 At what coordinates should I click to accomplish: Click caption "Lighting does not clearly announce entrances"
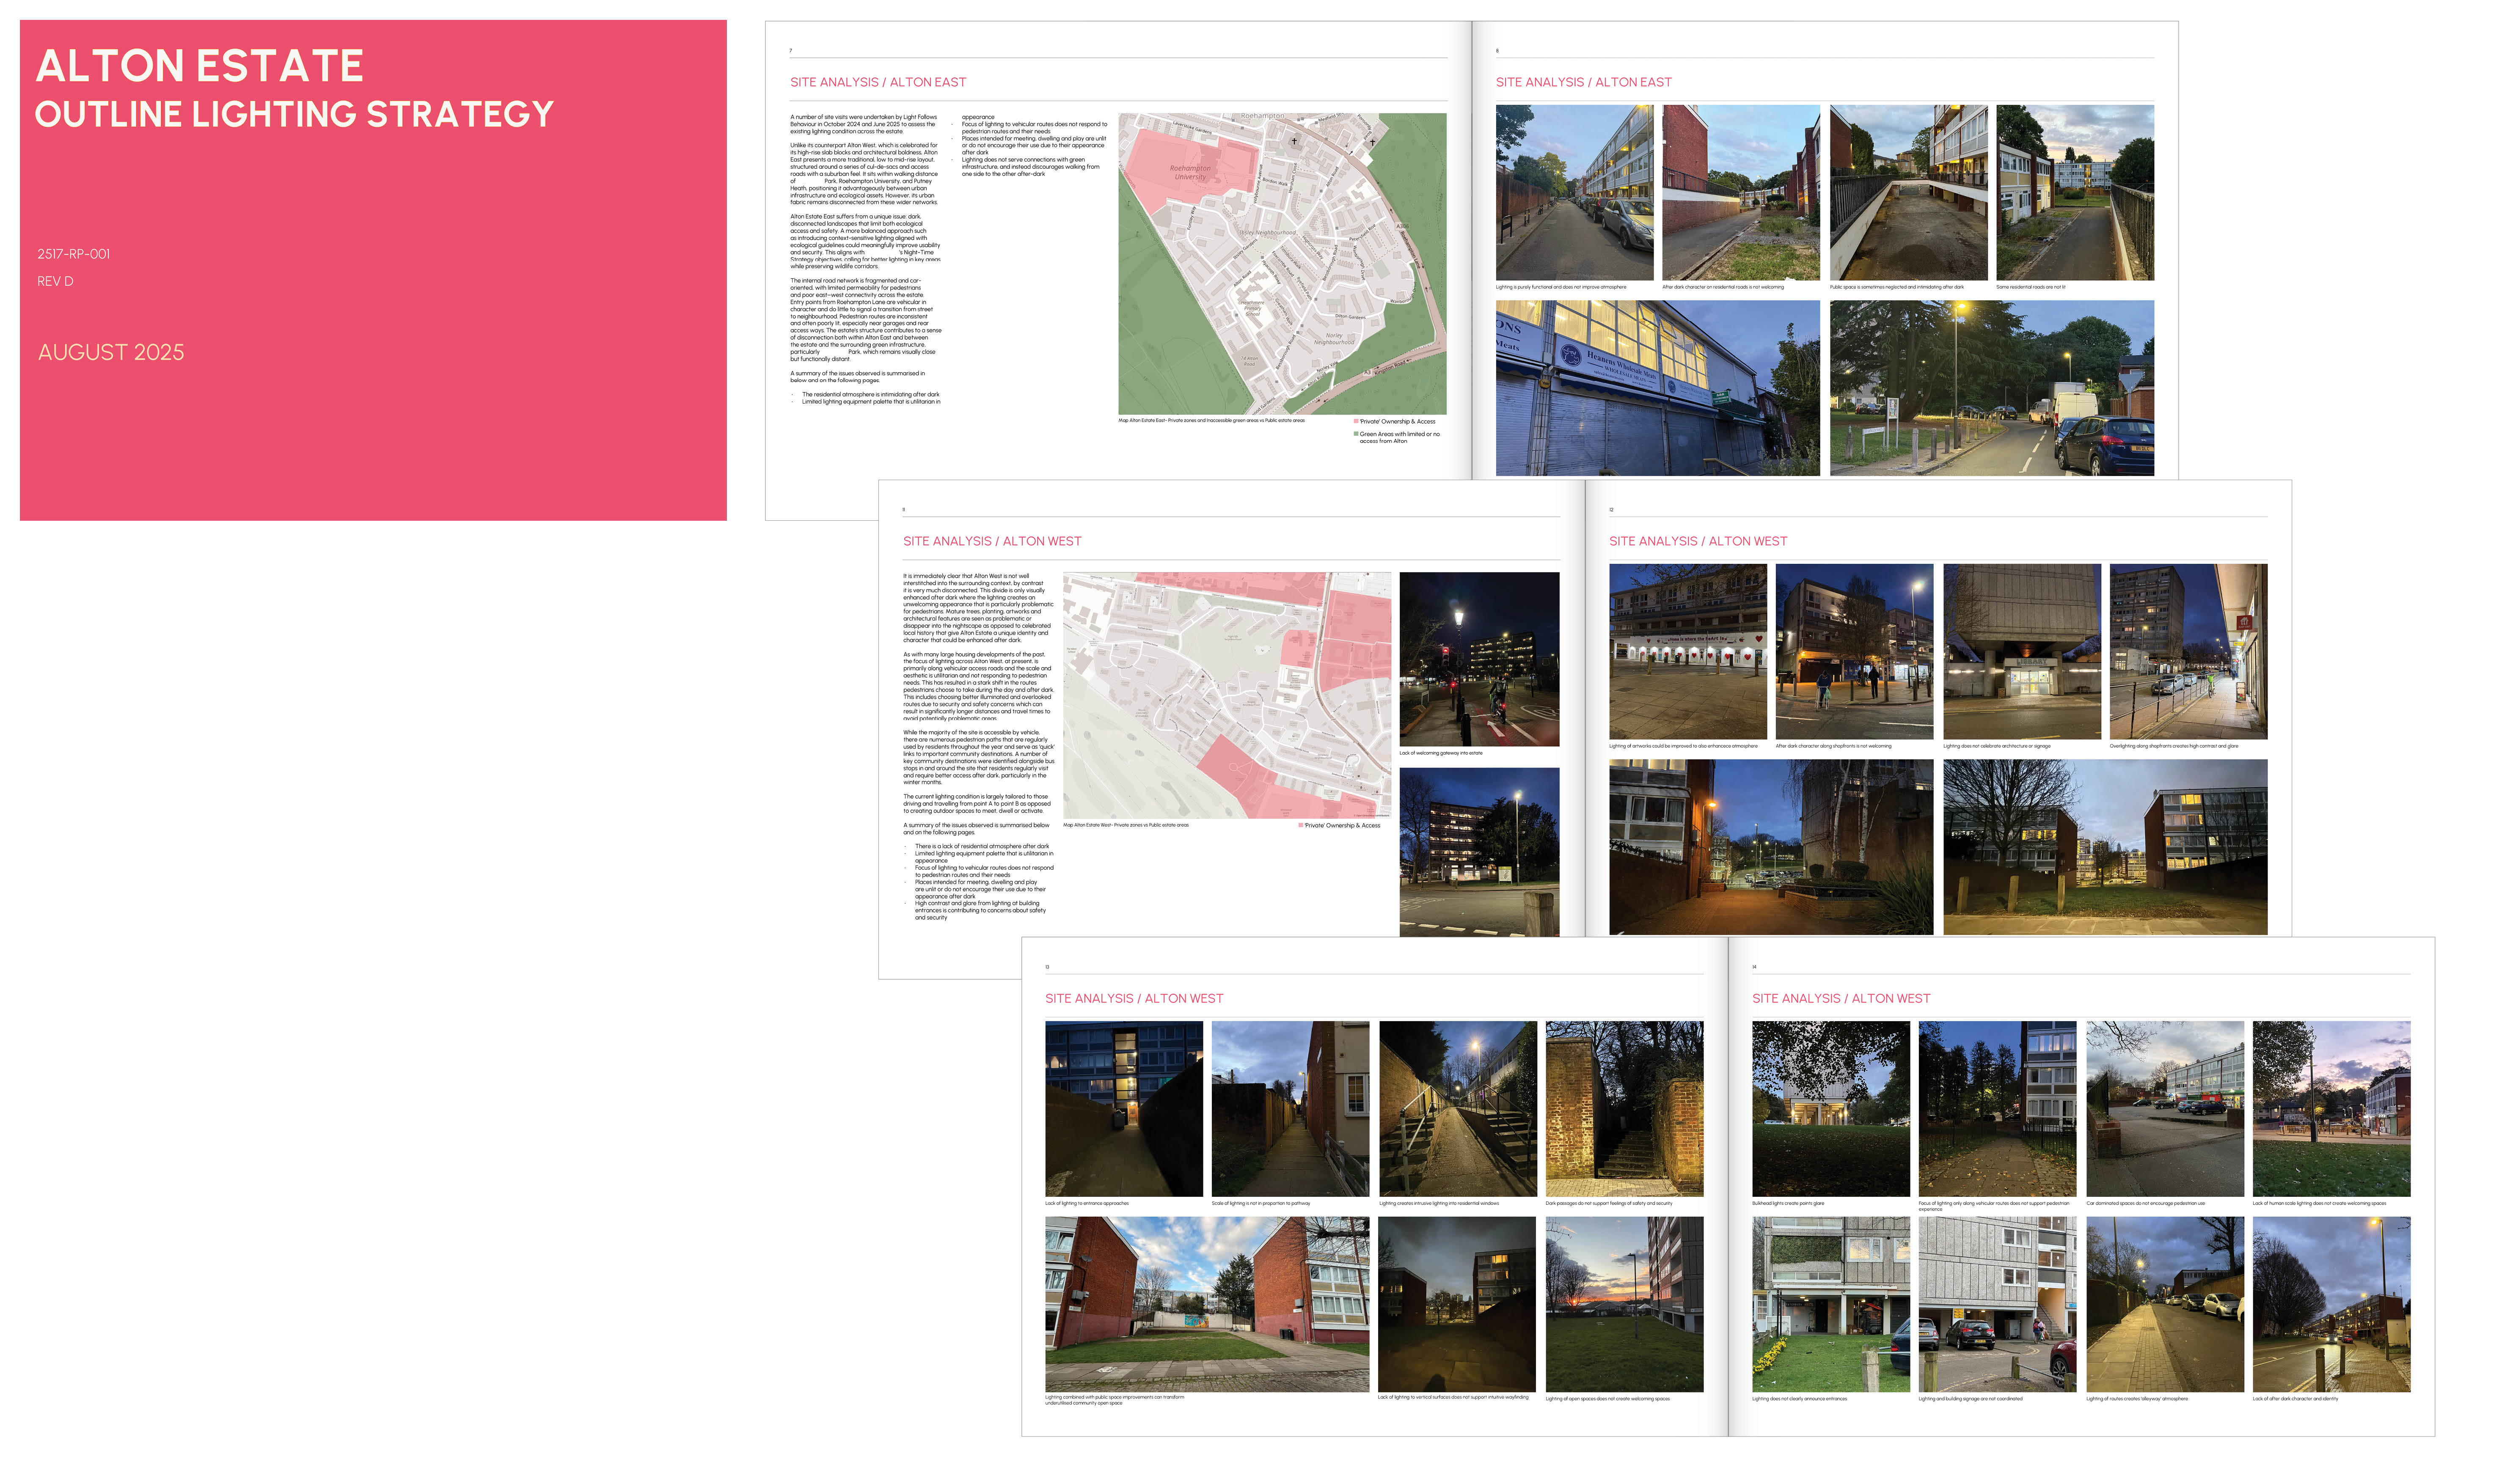(x=1799, y=1398)
